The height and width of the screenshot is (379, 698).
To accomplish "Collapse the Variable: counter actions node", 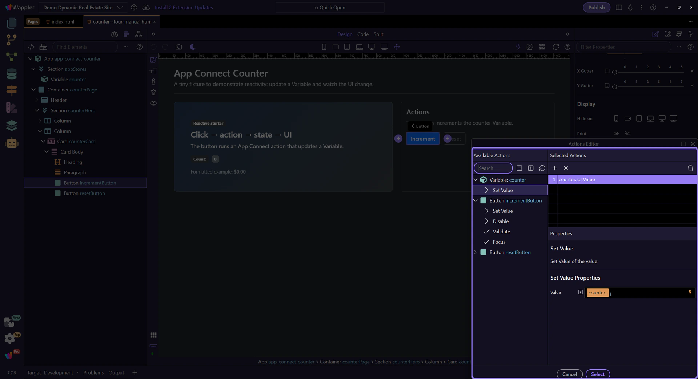I will [475, 180].
